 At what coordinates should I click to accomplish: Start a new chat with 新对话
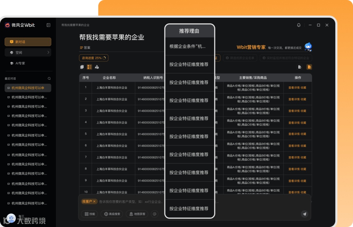coord(28,42)
